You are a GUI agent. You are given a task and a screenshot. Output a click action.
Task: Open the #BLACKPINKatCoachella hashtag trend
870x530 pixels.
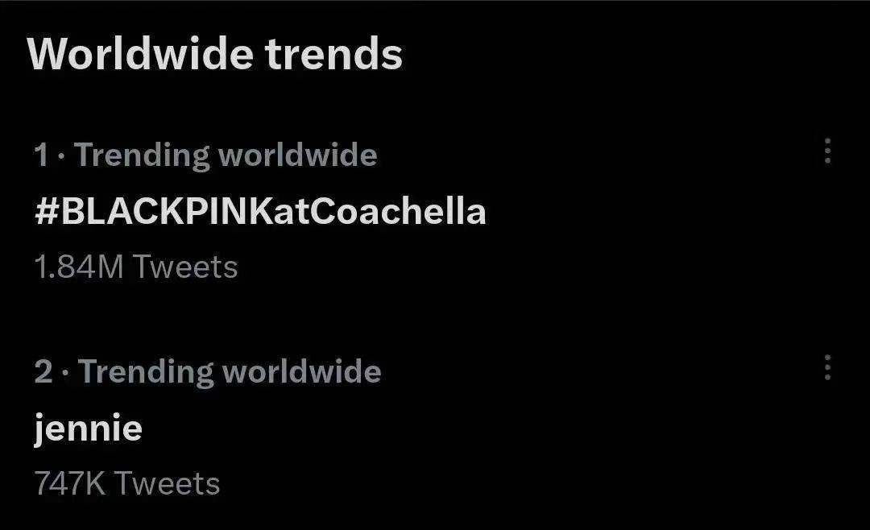(260, 212)
